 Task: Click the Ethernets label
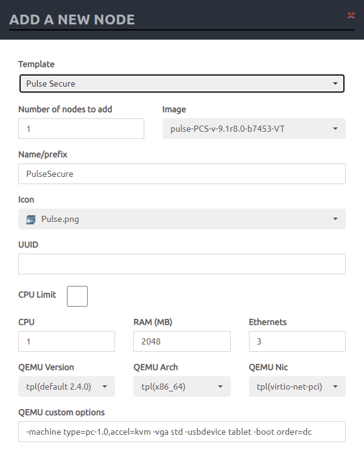tap(268, 322)
